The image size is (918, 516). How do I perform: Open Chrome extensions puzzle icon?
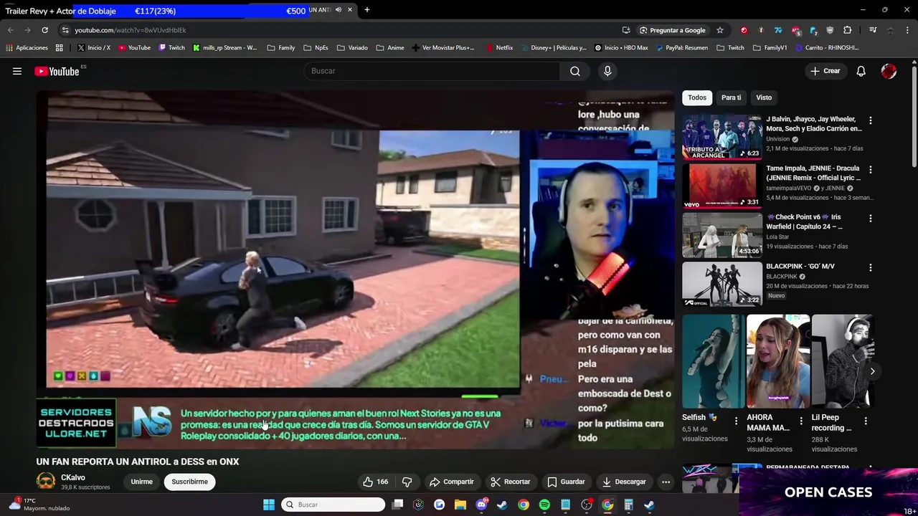[848, 30]
